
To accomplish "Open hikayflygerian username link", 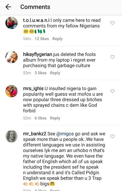I will coord(38,55).
